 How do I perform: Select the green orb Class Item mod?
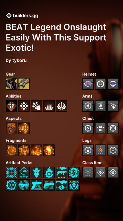(88, 172)
